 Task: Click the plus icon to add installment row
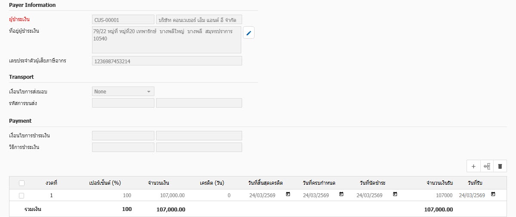(473, 166)
